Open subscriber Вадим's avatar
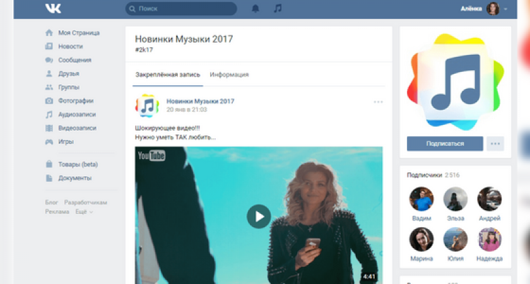The height and width of the screenshot is (284, 530). (x=421, y=199)
